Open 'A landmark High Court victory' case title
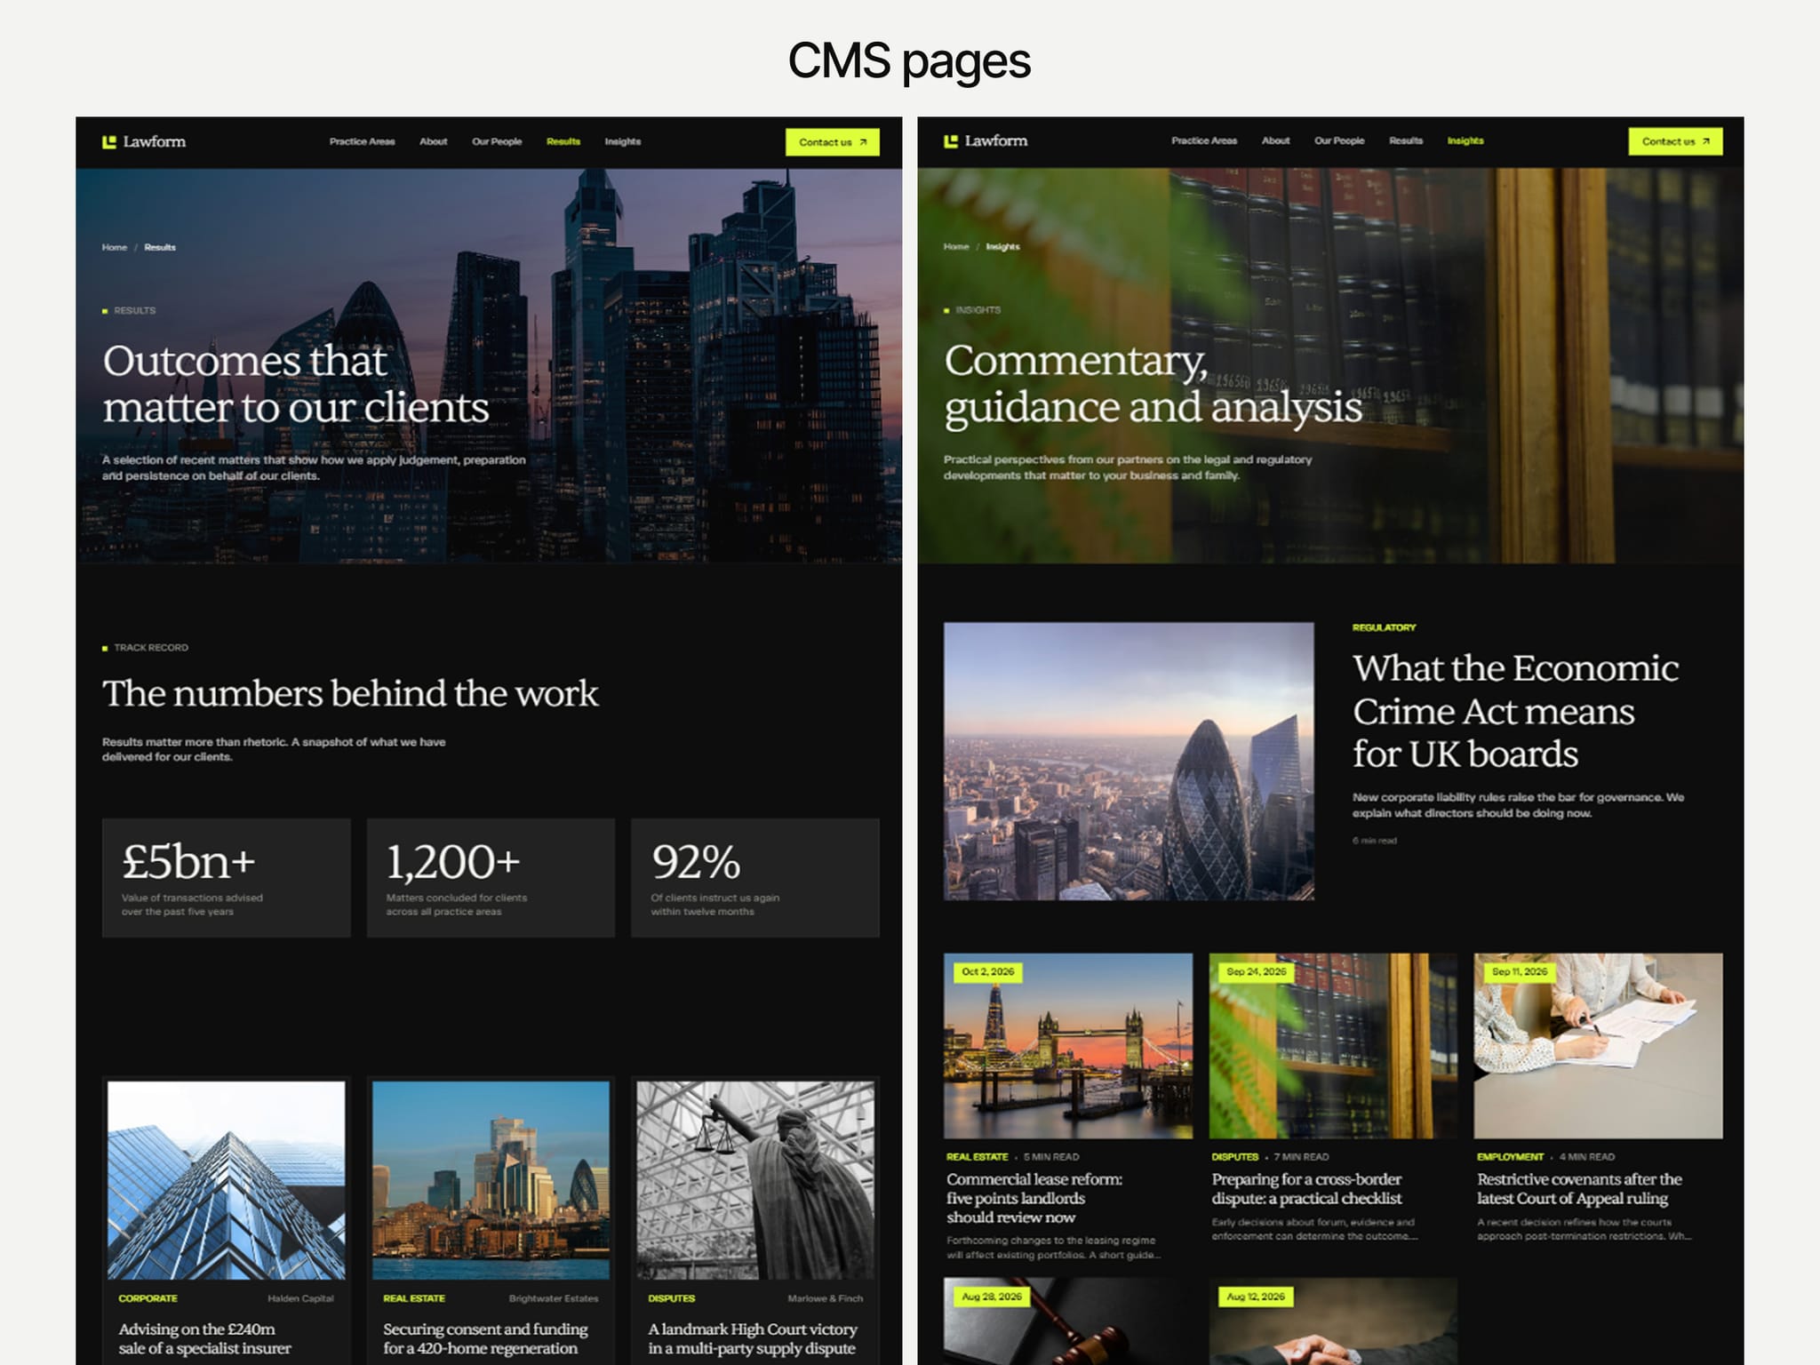The width and height of the screenshot is (1820, 1365). point(753,1338)
